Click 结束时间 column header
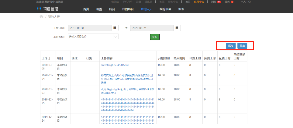The width and height of the screenshot is (293, 128). click(x=179, y=58)
